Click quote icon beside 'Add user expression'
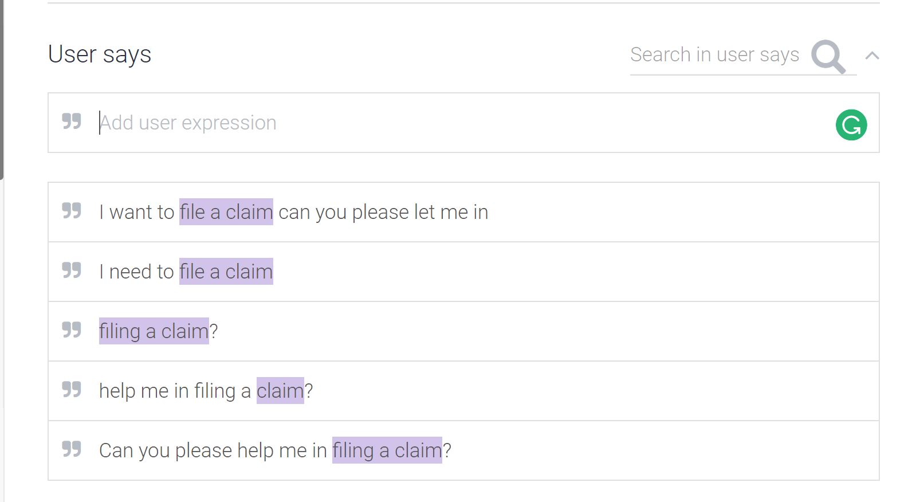The width and height of the screenshot is (916, 502). [x=72, y=121]
